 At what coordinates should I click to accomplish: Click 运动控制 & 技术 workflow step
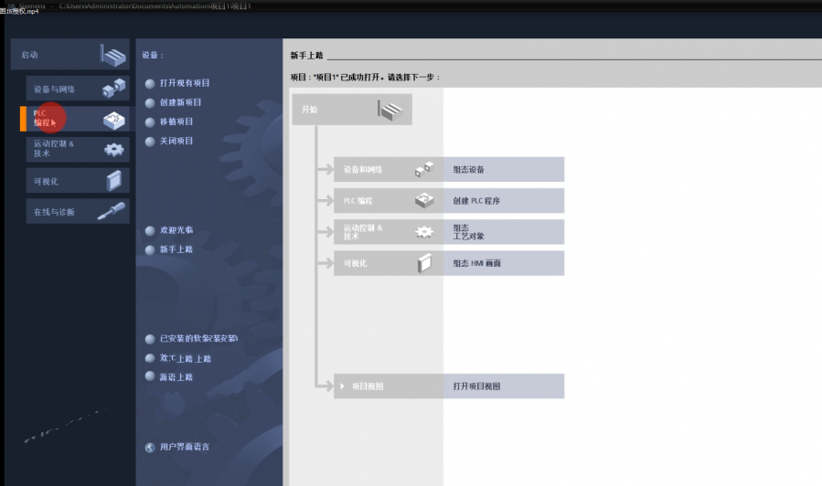pyautogui.click(x=388, y=232)
